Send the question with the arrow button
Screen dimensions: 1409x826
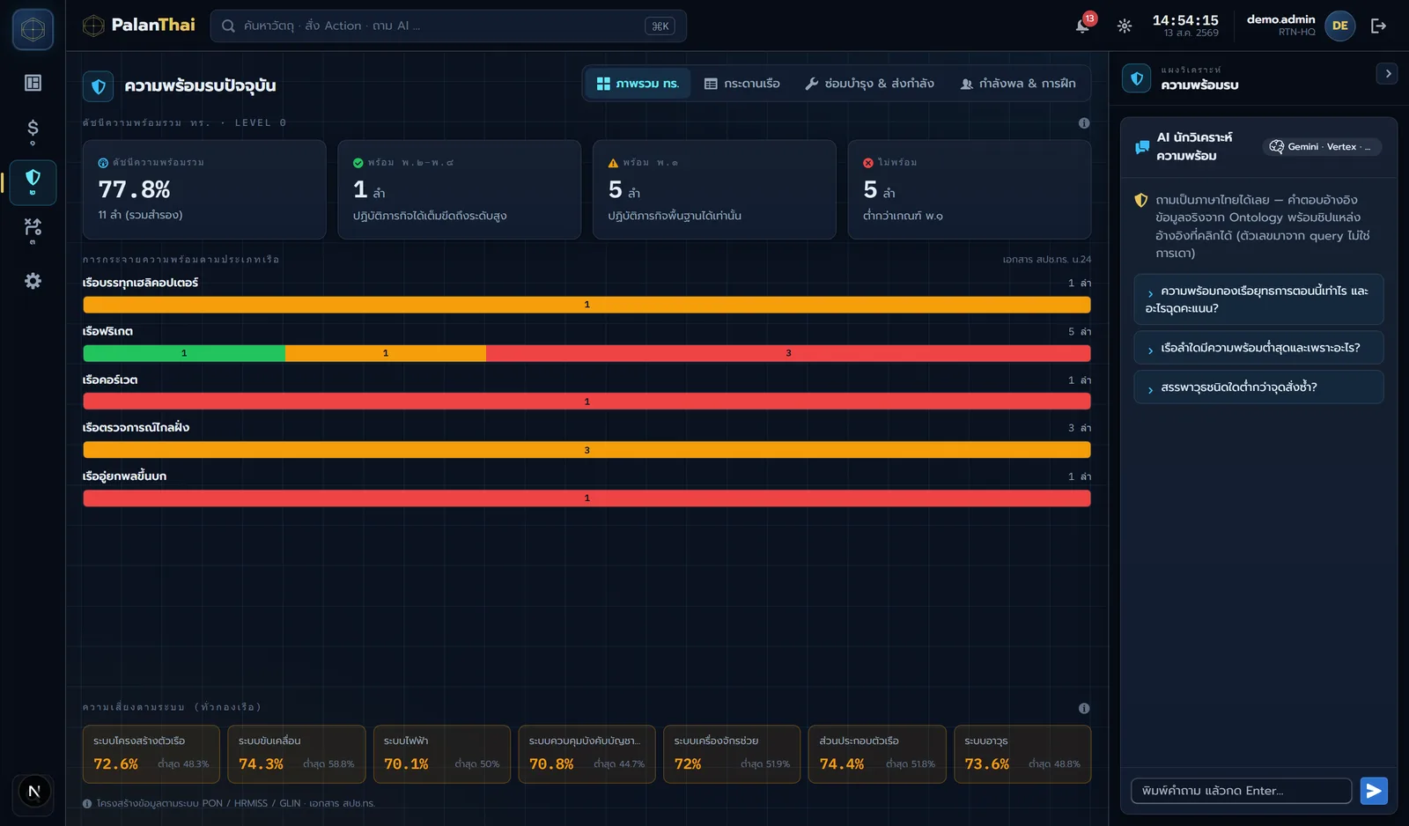1374,791
